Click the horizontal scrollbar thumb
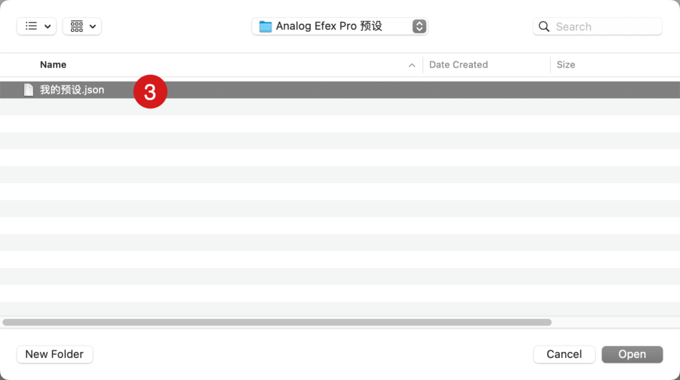Viewport: 680px width, 380px height. [x=277, y=322]
